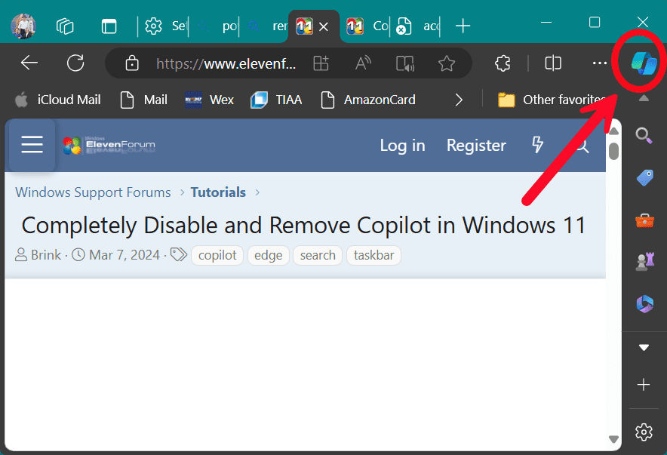Enter Immersive Reader mode
This screenshot has width=667, height=455.
click(405, 64)
